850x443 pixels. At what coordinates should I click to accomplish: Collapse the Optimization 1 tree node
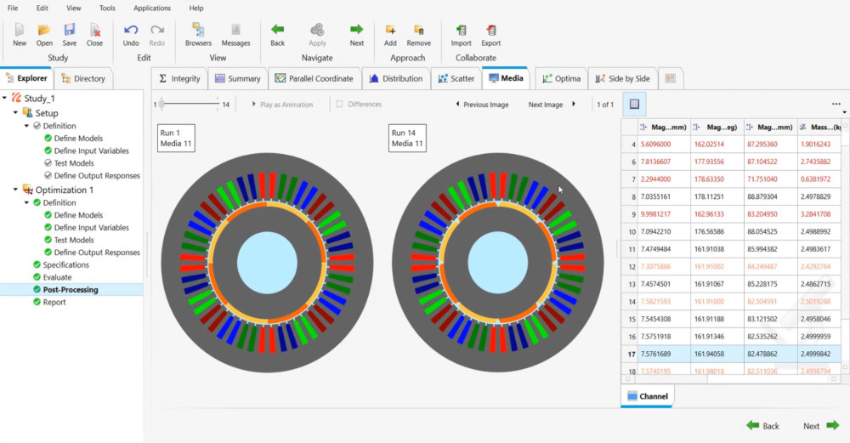(15, 190)
